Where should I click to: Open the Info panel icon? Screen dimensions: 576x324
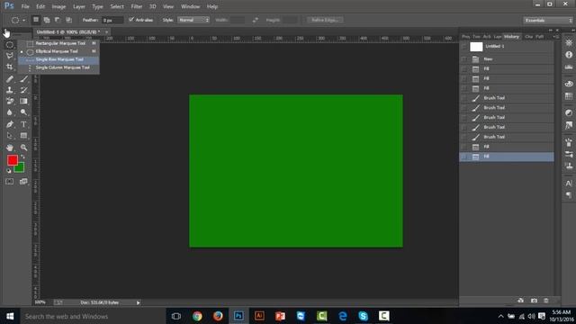click(569, 55)
